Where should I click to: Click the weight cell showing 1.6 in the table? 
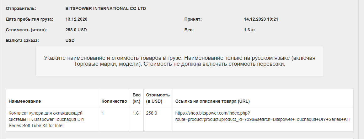click(x=136, y=113)
